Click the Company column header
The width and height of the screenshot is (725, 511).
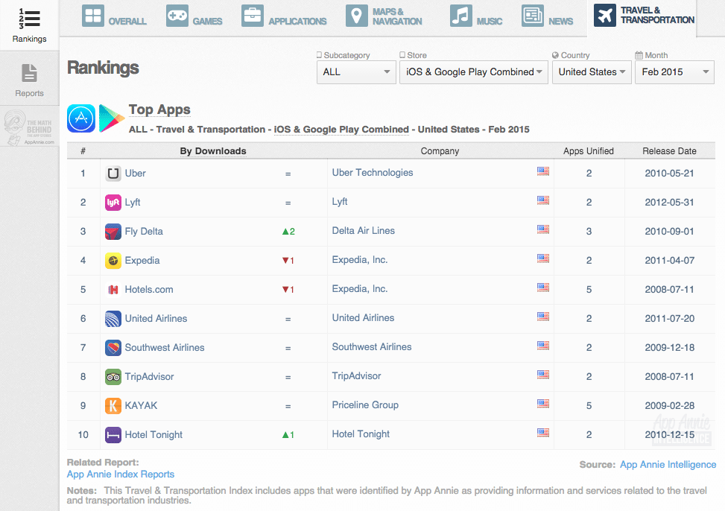click(440, 151)
